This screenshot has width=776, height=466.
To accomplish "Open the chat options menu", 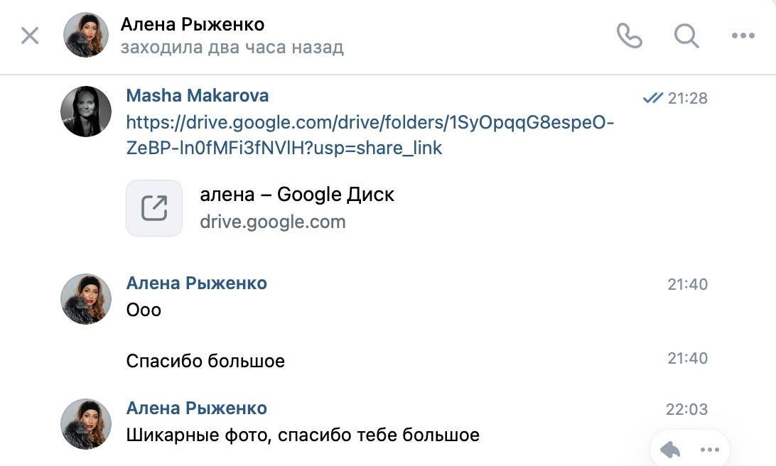I will point(743,36).
